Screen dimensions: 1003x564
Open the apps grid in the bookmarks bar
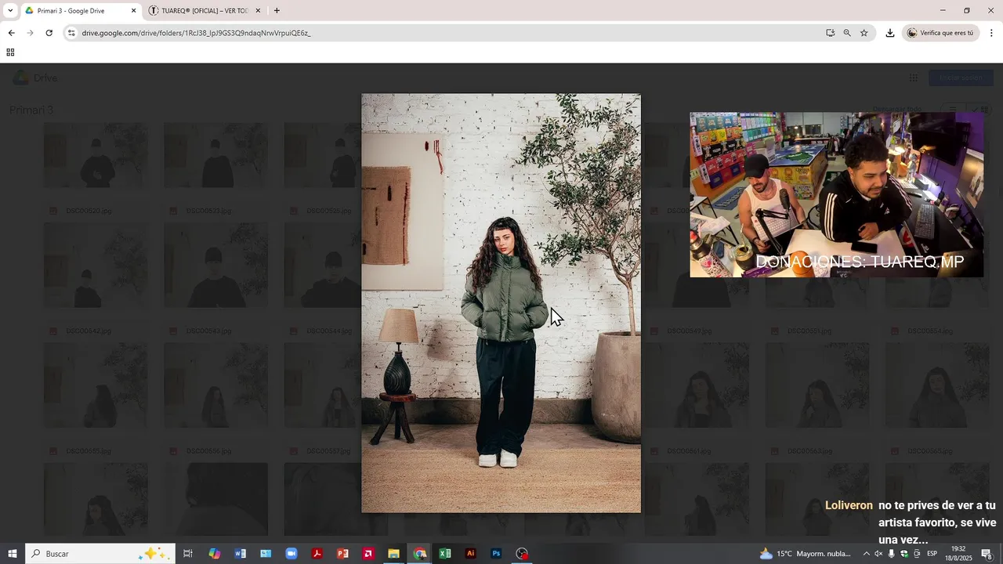click(x=10, y=52)
